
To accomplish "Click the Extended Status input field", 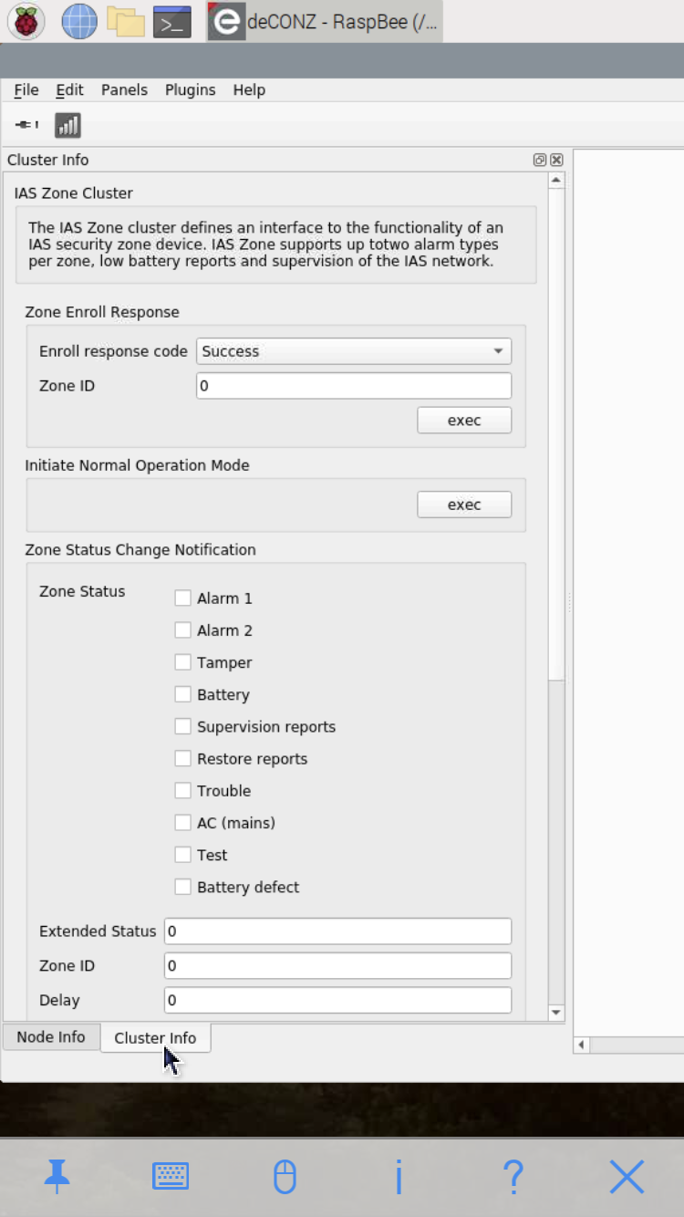I will click(x=337, y=931).
